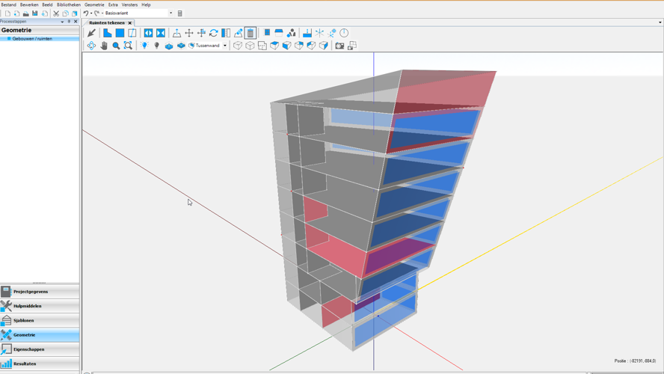Activate the hand pan tool
The width and height of the screenshot is (664, 374).
point(104,46)
